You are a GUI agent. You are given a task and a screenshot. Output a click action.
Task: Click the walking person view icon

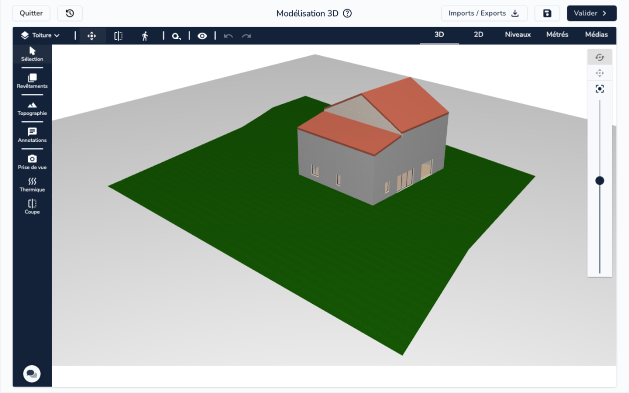pyautogui.click(x=145, y=36)
